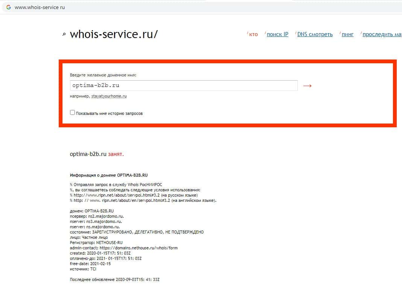
Task: Open the 'проследить' route trace menu link
Action: (382, 34)
